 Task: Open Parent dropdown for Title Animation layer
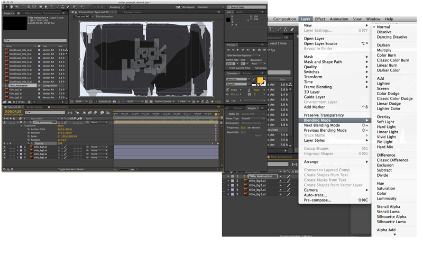[99, 122]
